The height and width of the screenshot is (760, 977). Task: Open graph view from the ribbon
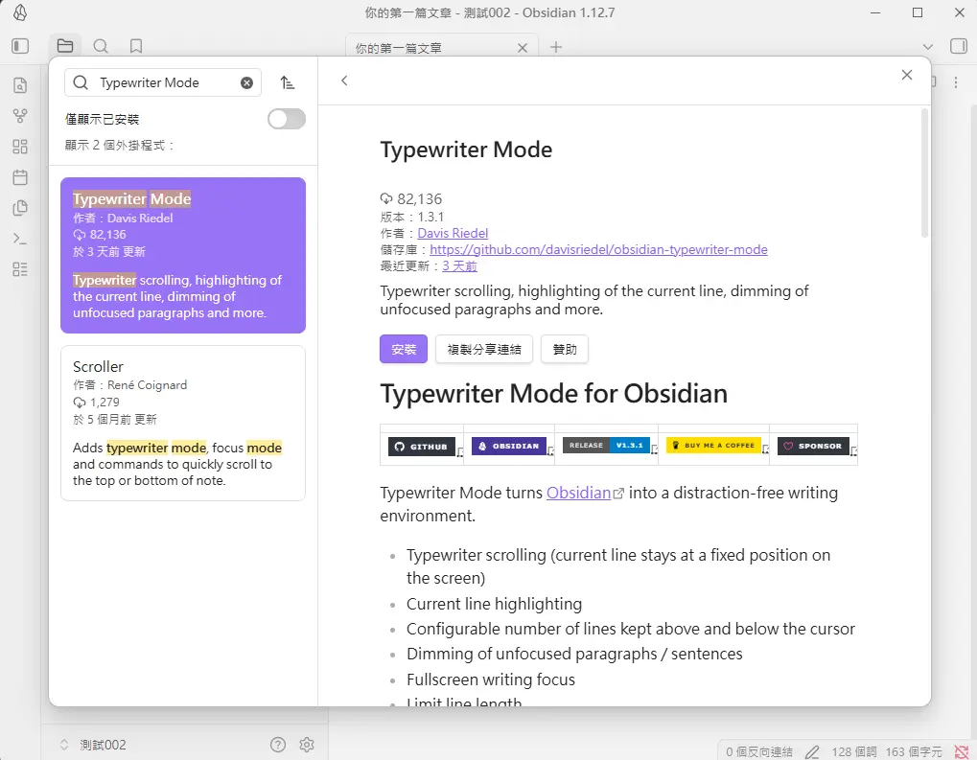[20, 116]
